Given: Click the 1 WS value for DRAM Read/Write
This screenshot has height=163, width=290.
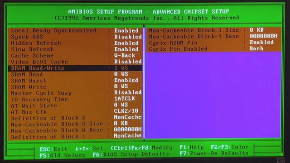Looking at the screenshot, I should [121, 68].
